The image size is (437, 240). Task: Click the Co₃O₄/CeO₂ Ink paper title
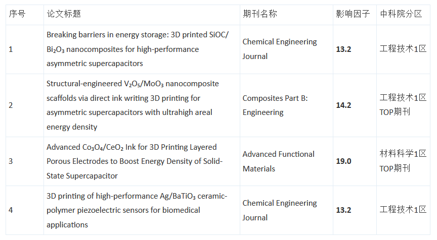pyautogui.click(x=135, y=161)
